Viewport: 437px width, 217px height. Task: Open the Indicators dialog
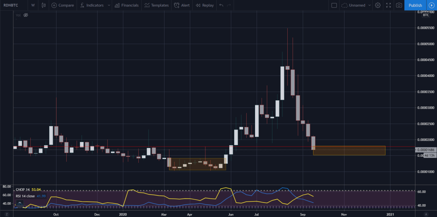(x=92, y=5)
